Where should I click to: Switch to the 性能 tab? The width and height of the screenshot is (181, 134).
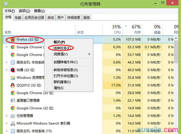18,18
